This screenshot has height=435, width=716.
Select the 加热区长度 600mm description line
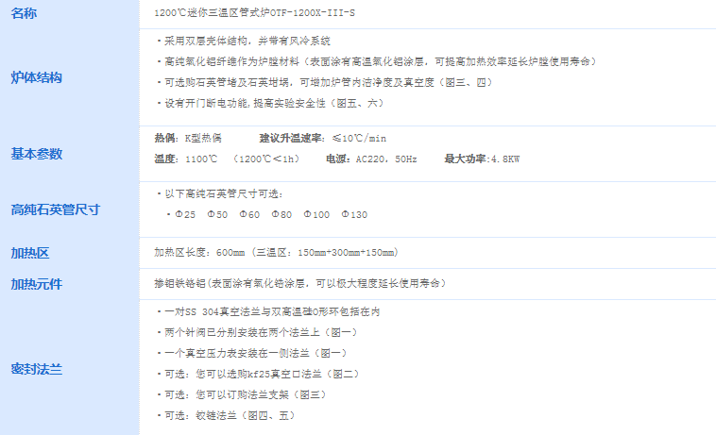pos(276,253)
